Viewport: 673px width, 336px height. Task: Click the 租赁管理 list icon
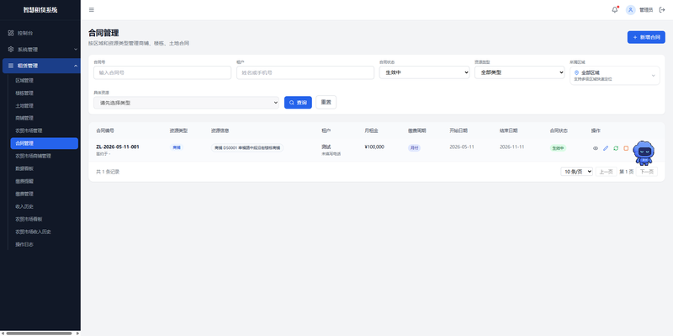tap(11, 66)
